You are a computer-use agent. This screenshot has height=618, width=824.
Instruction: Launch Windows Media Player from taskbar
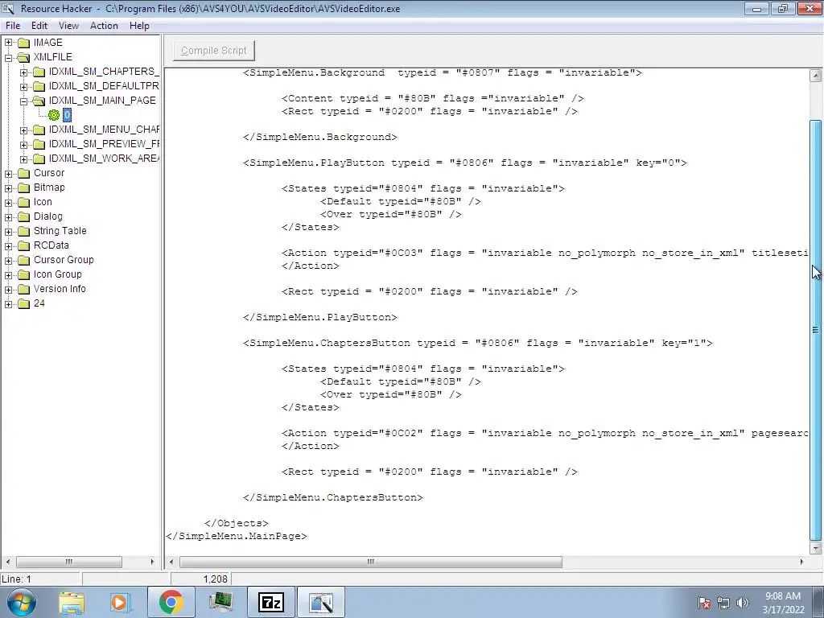coord(119,602)
